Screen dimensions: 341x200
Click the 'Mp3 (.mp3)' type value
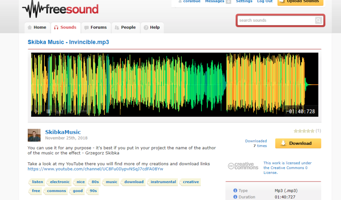pyautogui.click(x=286, y=191)
